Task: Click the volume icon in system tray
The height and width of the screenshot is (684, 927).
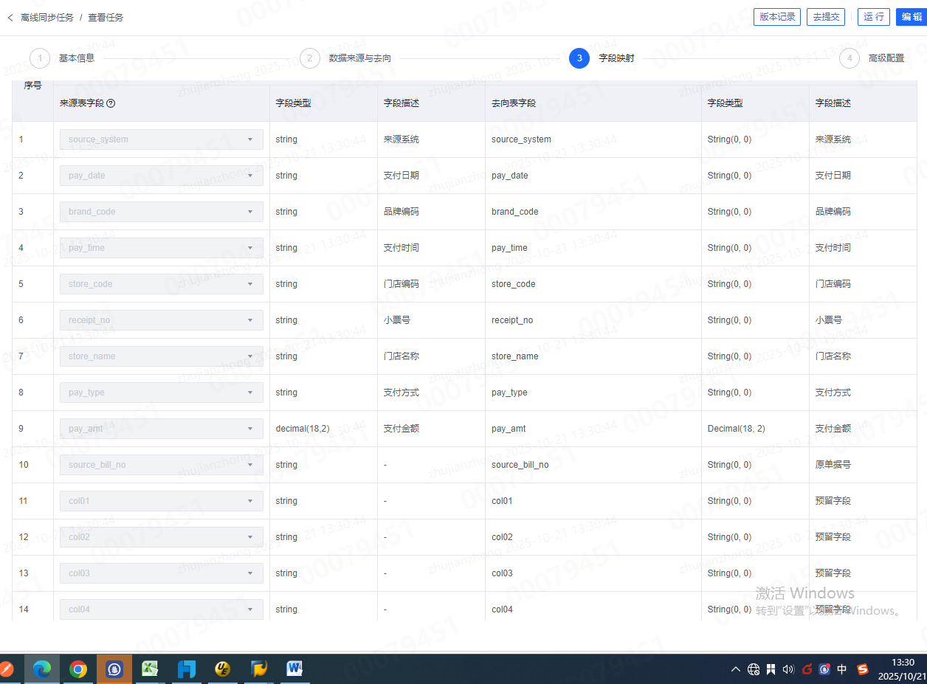Action: pyautogui.click(x=788, y=669)
